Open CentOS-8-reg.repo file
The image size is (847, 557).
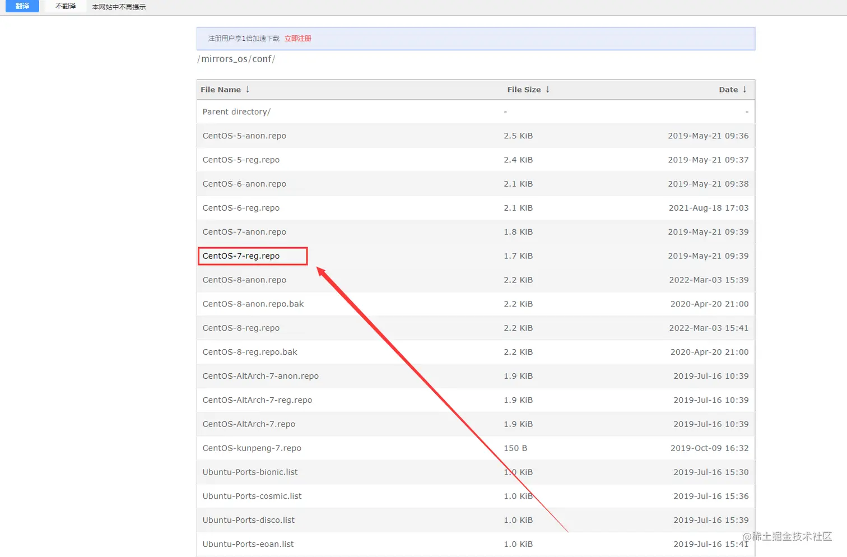241,328
